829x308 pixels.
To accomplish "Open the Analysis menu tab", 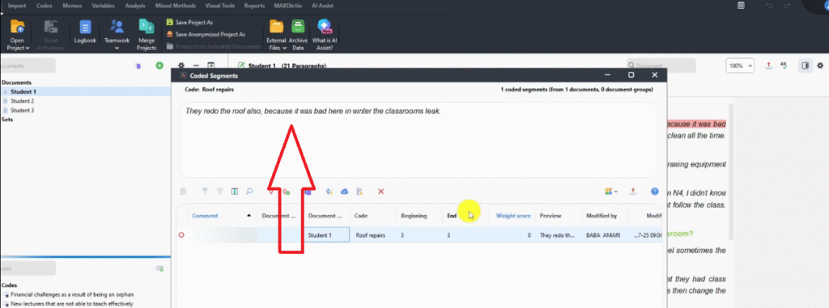I will pos(135,6).
